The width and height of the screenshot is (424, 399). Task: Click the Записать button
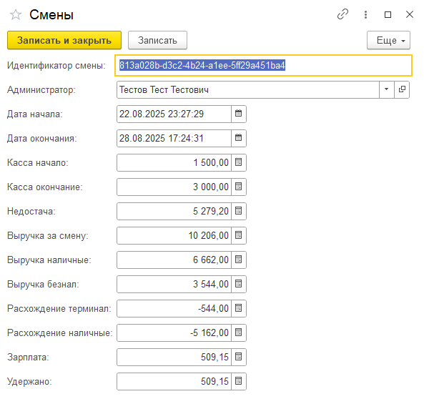tap(157, 40)
